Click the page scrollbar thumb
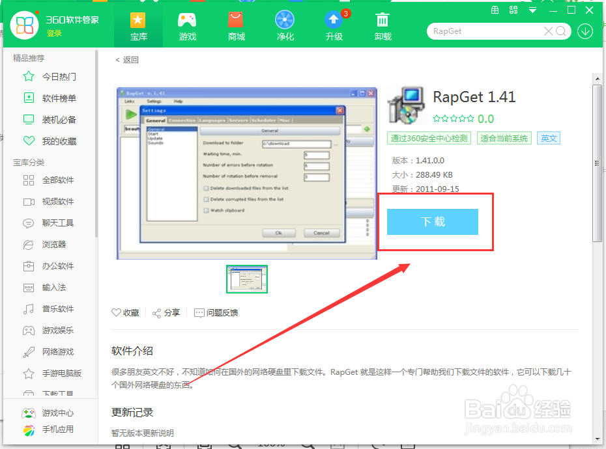Screen dimensions: 606x449 click(x=598, y=163)
